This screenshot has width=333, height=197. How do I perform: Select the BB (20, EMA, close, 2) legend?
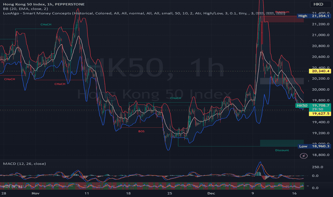(25, 9)
